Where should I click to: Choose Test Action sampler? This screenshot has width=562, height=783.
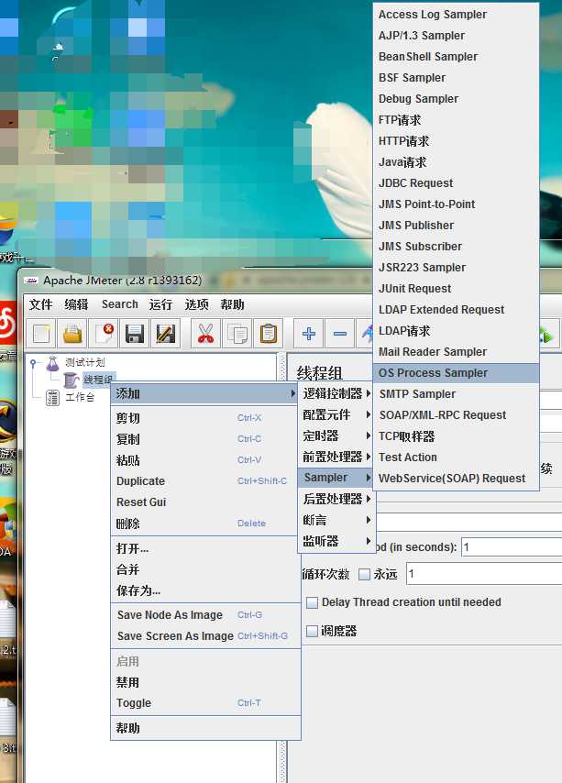(456, 458)
